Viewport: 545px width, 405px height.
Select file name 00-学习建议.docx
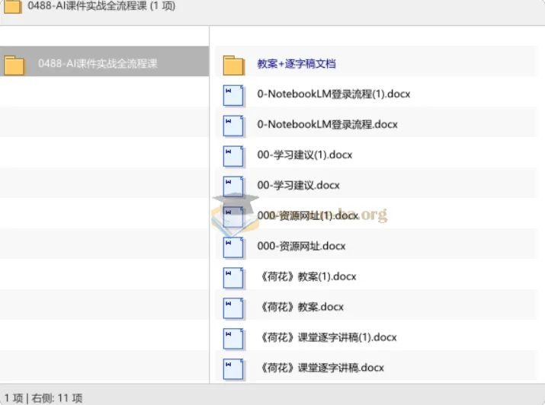299,185
